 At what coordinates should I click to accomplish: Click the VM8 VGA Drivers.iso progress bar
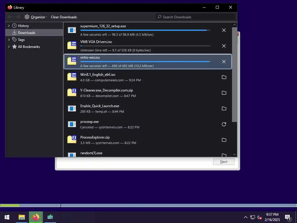(145, 46)
